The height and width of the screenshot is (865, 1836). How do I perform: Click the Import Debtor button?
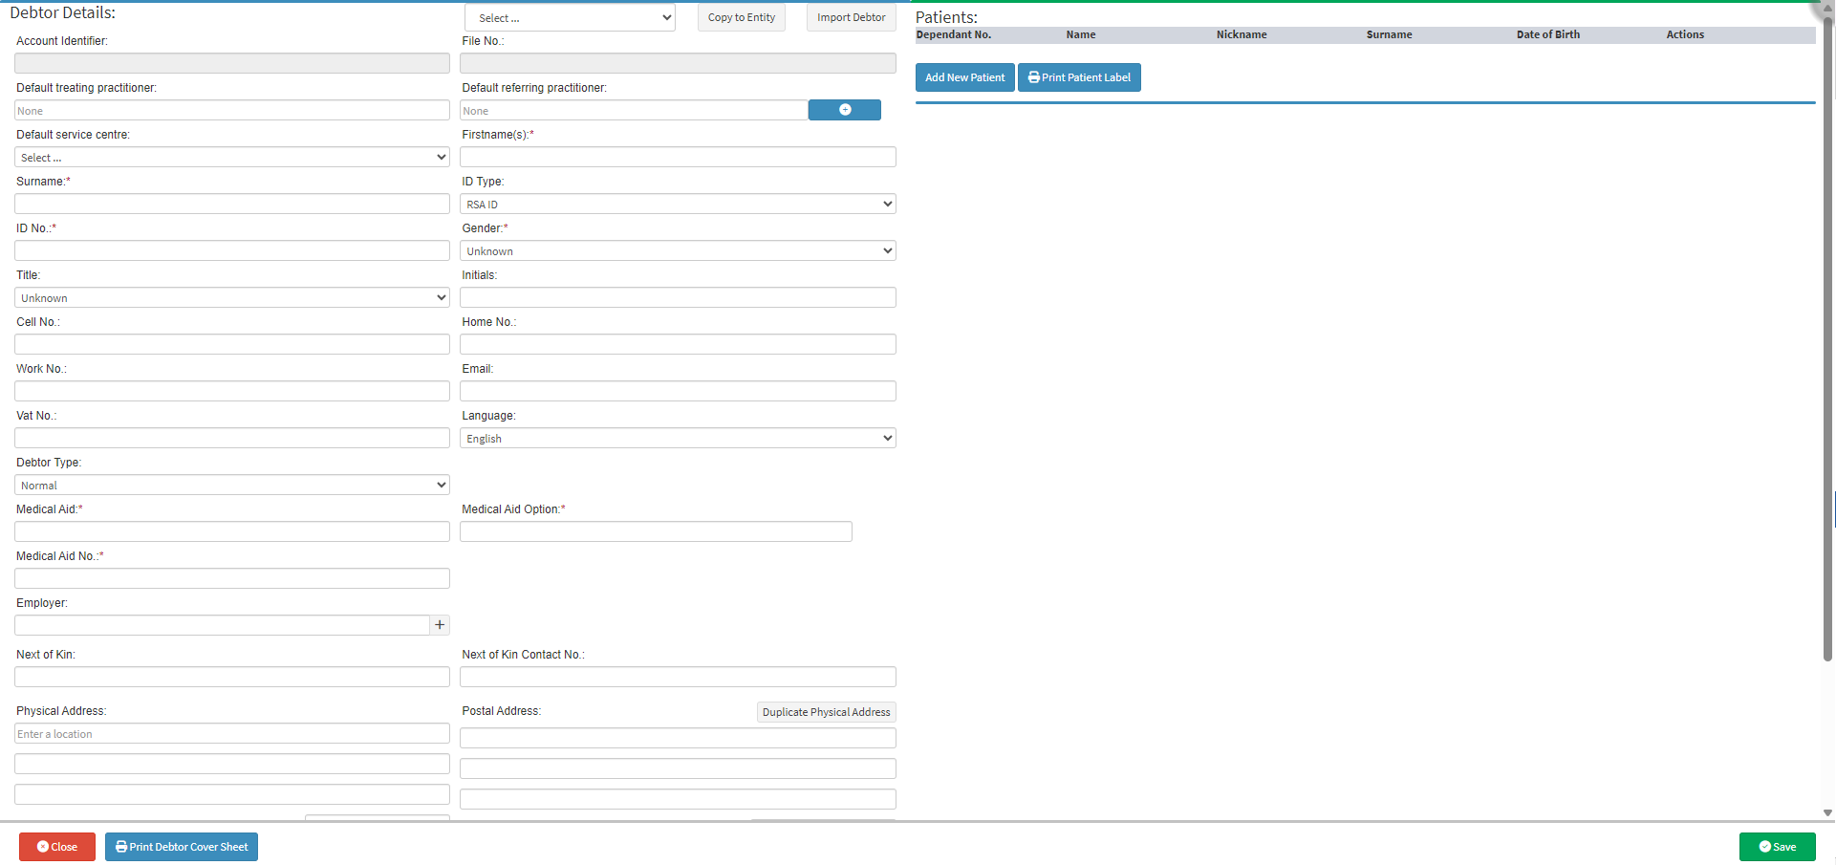(852, 18)
